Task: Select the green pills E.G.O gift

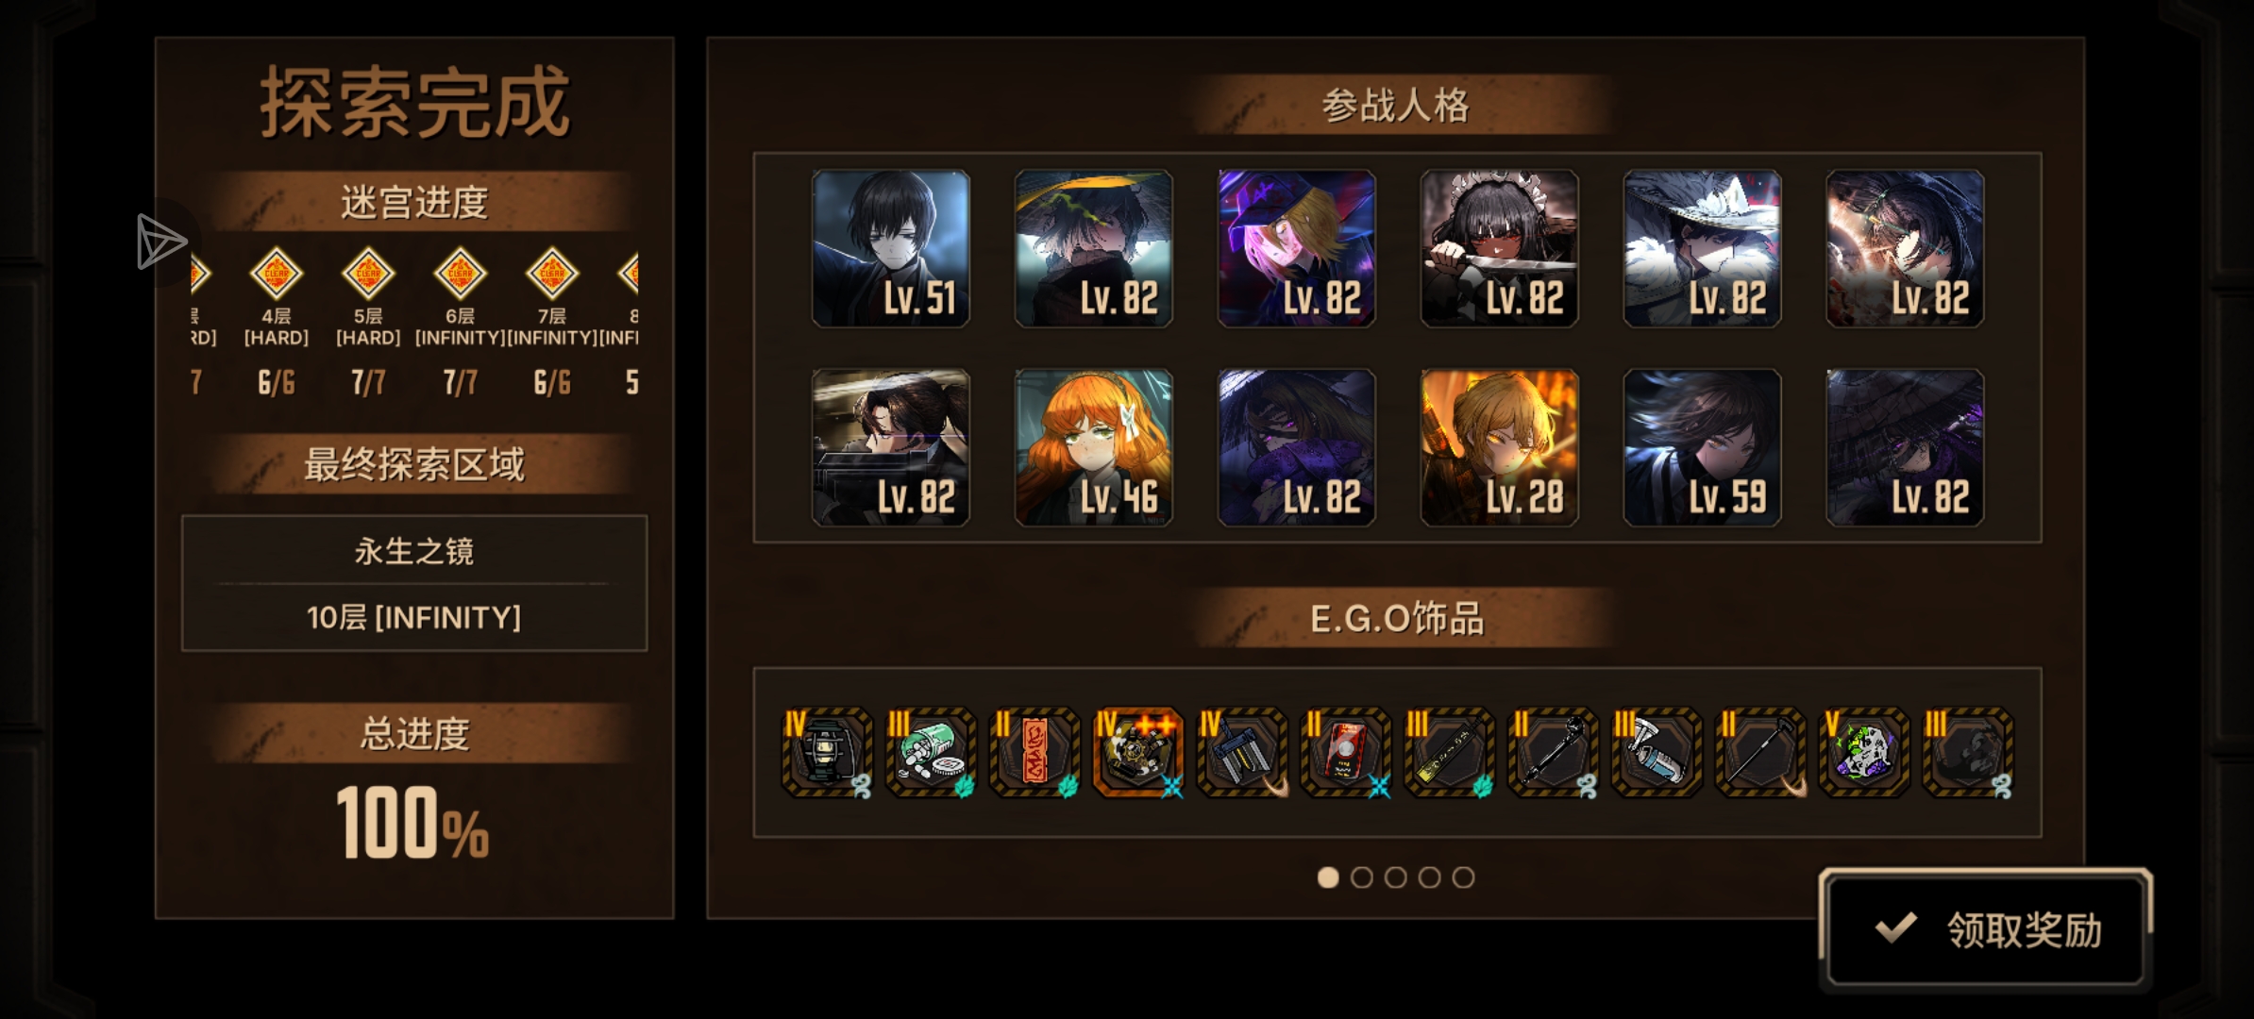Action: click(931, 753)
